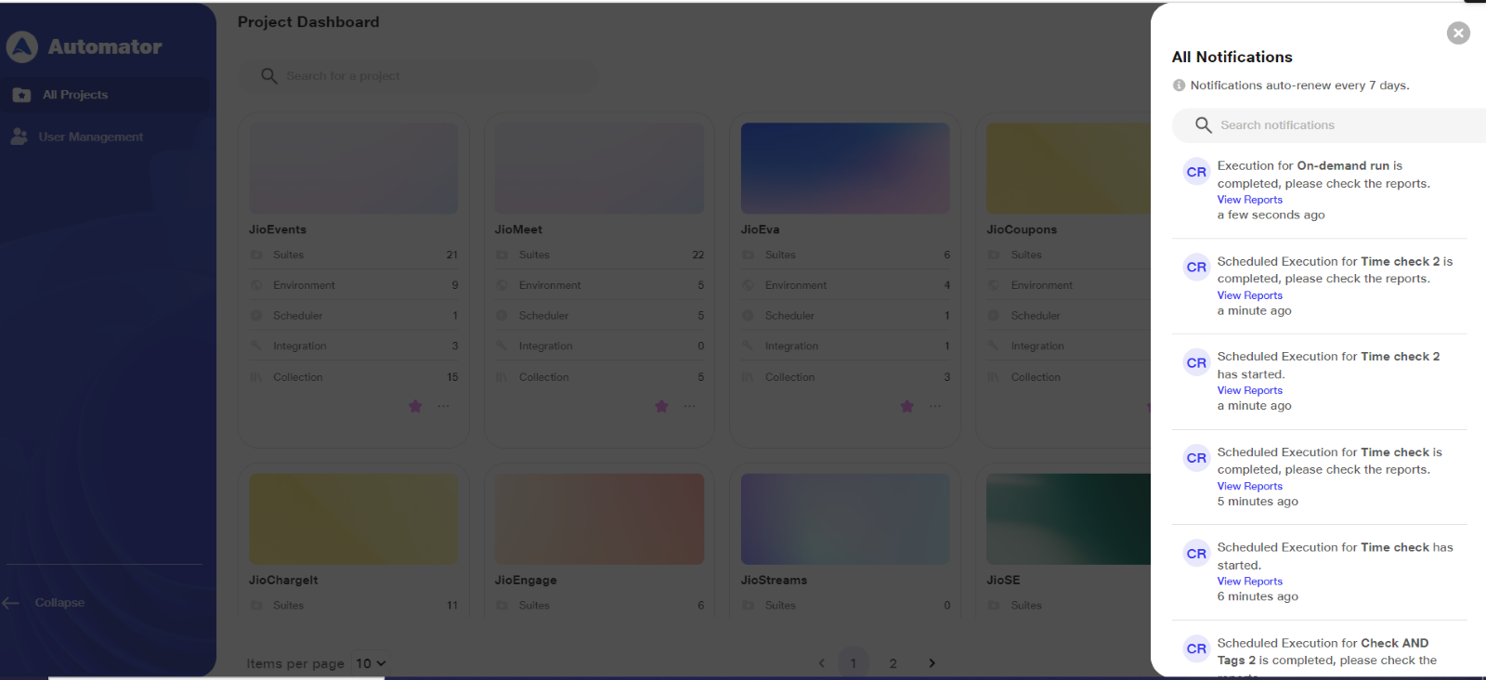The width and height of the screenshot is (1486, 680).
Task: Click the Automator logo icon
Action: pos(22,46)
